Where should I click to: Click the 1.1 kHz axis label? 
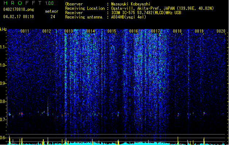point(3,47)
